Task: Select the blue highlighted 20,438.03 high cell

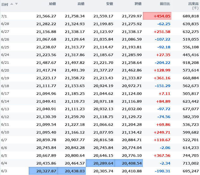Action: coord(72,171)
